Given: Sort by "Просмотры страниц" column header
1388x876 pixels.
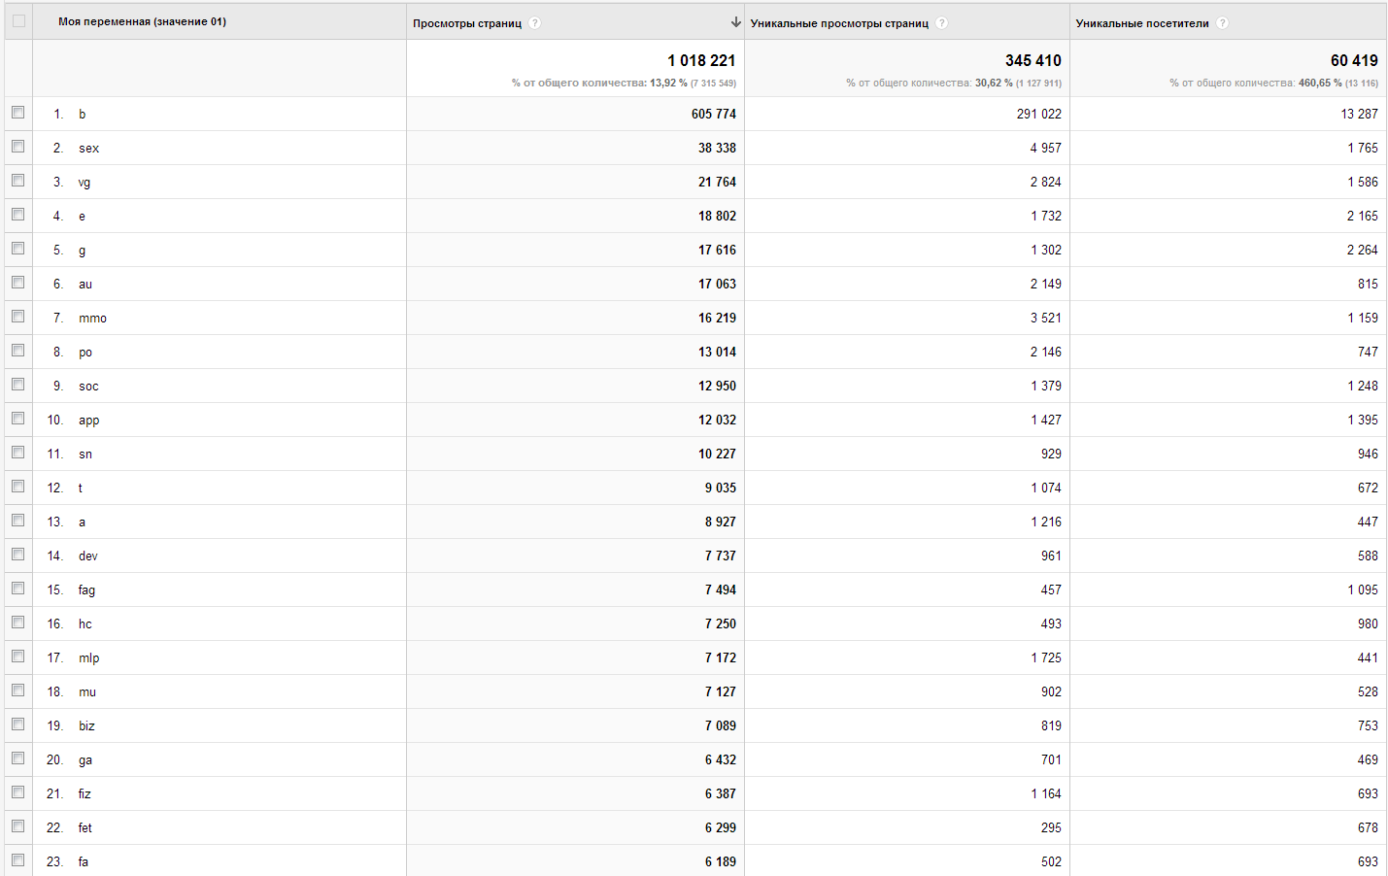Looking at the screenshot, I should coord(467,23).
